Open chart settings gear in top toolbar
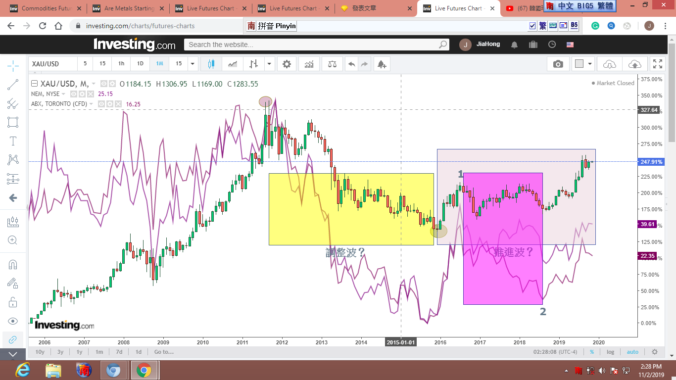This screenshot has width=676, height=380. pyautogui.click(x=287, y=64)
